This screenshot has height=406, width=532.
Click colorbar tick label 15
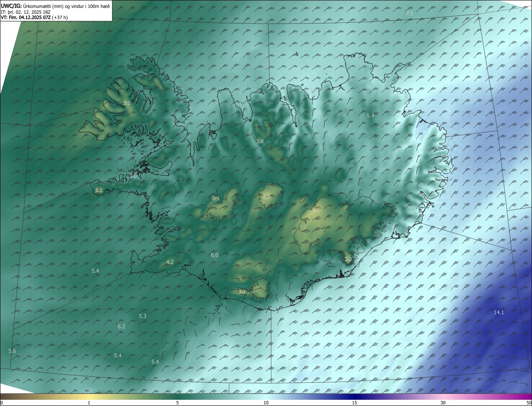click(x=355, y=403)
